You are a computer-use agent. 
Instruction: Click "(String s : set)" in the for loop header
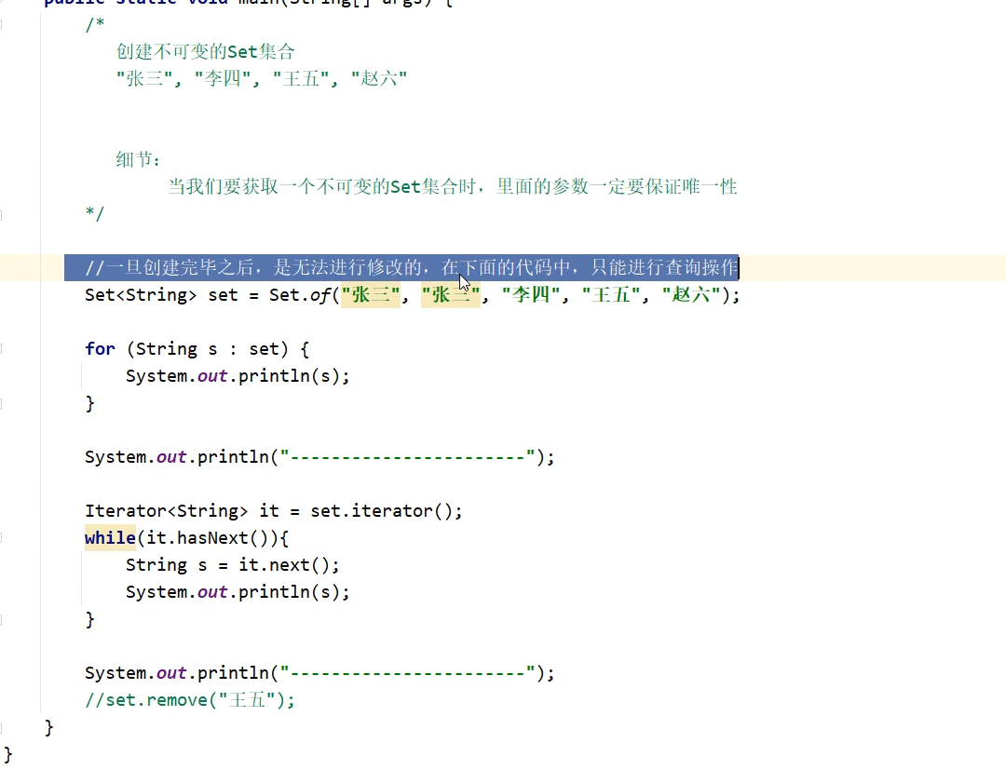(207, 349)
